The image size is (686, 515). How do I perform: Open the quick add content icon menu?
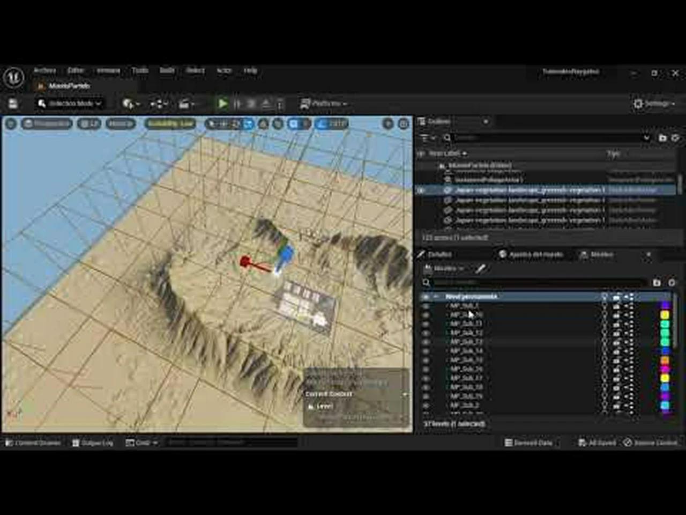tap(130, 104)
